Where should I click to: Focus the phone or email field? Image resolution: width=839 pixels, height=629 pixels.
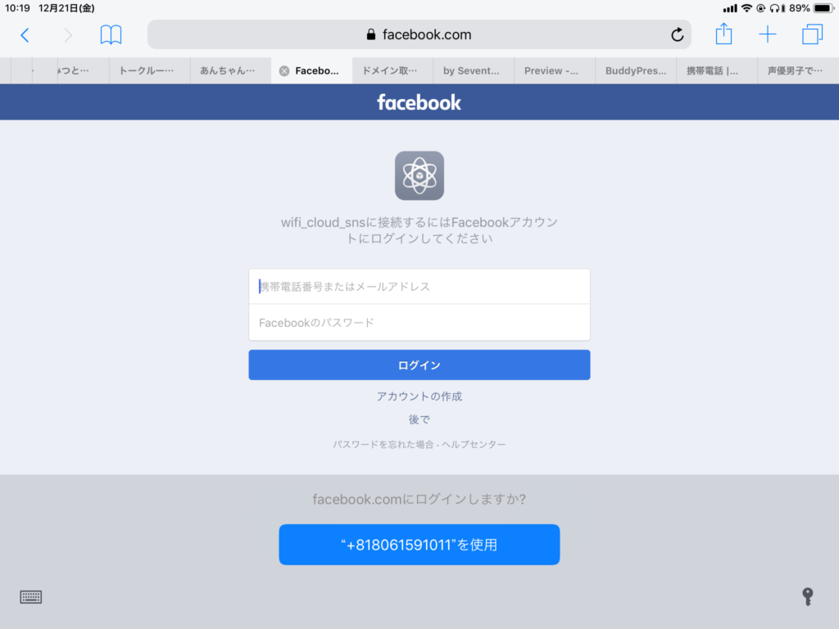click(419, 287)
